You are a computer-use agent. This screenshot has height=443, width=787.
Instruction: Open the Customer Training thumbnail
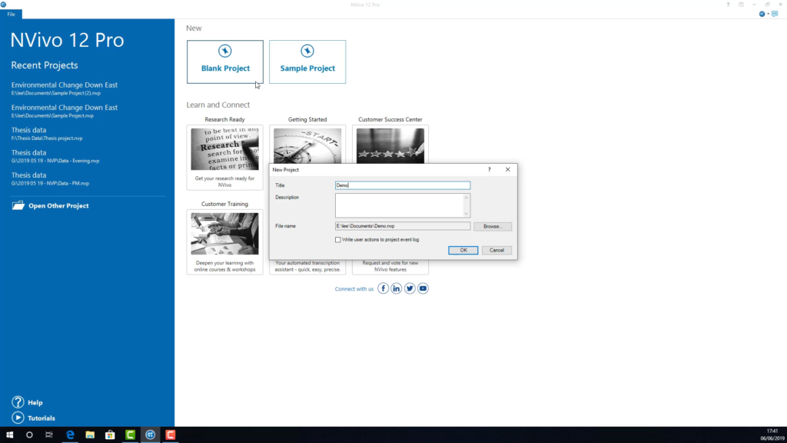[x=225, y=234]
